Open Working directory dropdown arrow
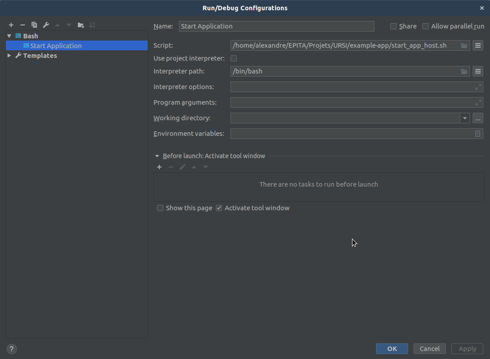The image size is (490, 359). (465, 118)
